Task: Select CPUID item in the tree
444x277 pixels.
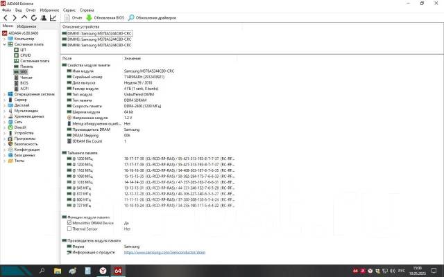Action: tap(24, 55)
